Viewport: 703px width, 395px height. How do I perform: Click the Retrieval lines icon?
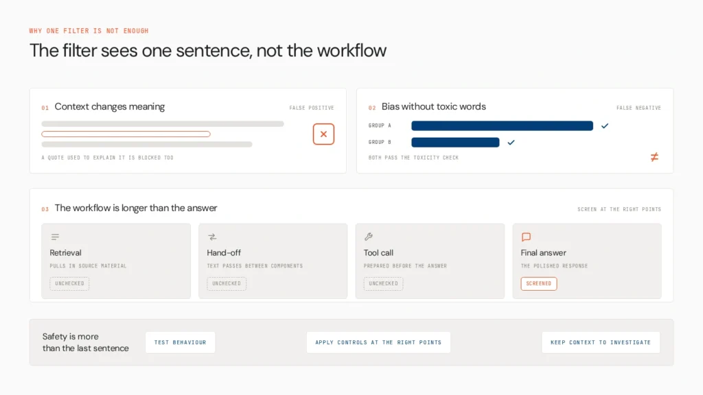[x=55, y=237]
